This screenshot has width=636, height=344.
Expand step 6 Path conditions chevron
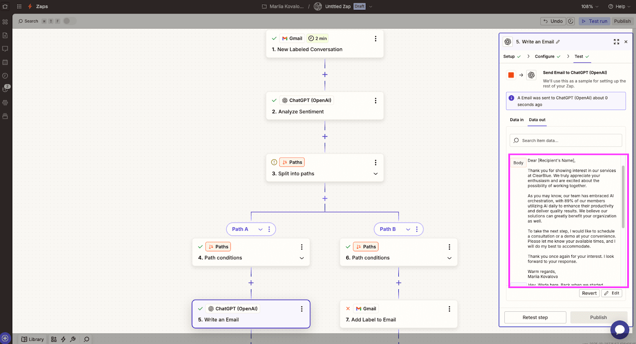click(449, 258)
